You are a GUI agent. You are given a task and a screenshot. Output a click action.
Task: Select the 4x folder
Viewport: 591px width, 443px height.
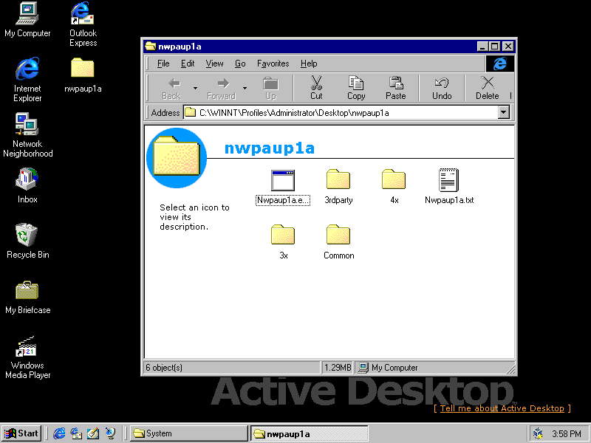(394, 187)
